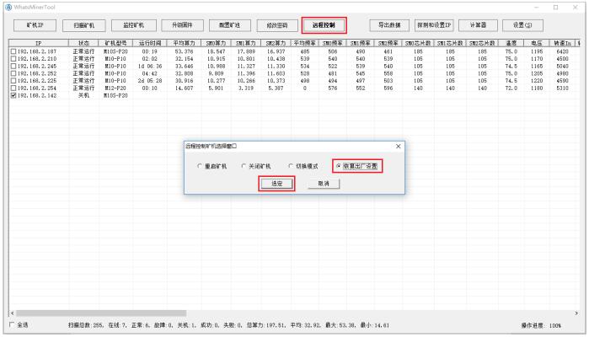
Task: Export data with 导出数据 button
Action: 389,25
